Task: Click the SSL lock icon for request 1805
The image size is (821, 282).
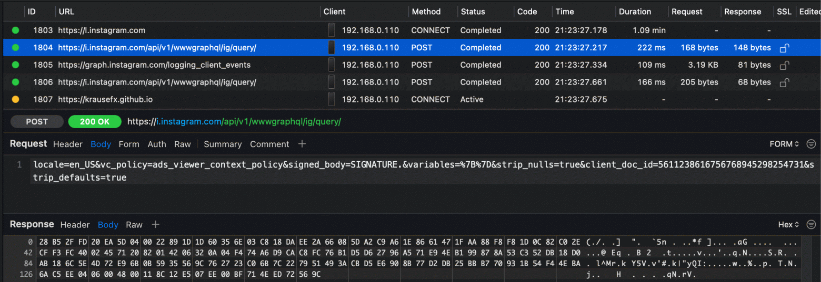Action: pos(784,65)
